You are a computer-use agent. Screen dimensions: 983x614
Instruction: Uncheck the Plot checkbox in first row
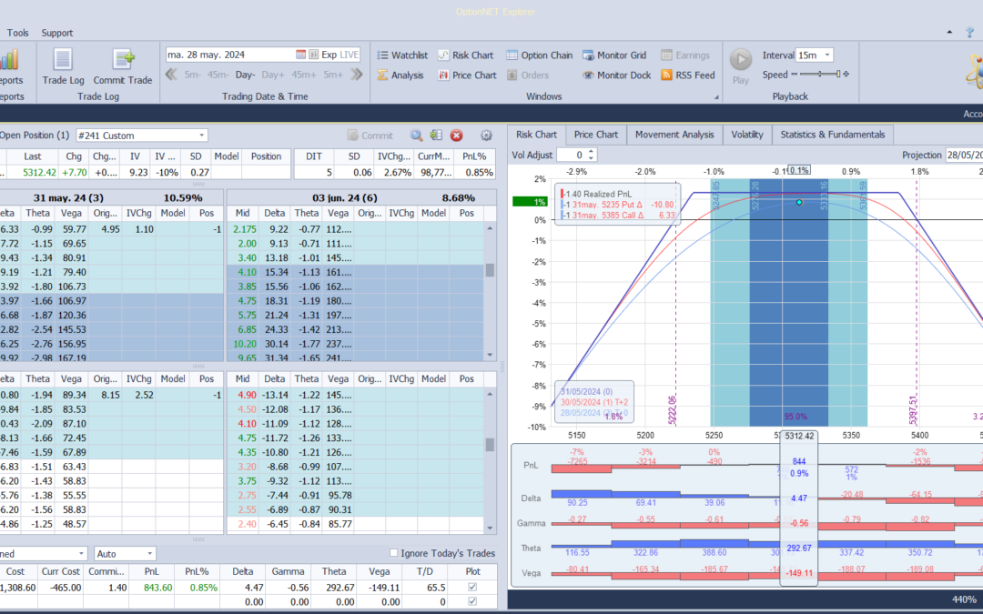(x=471, y=588)
